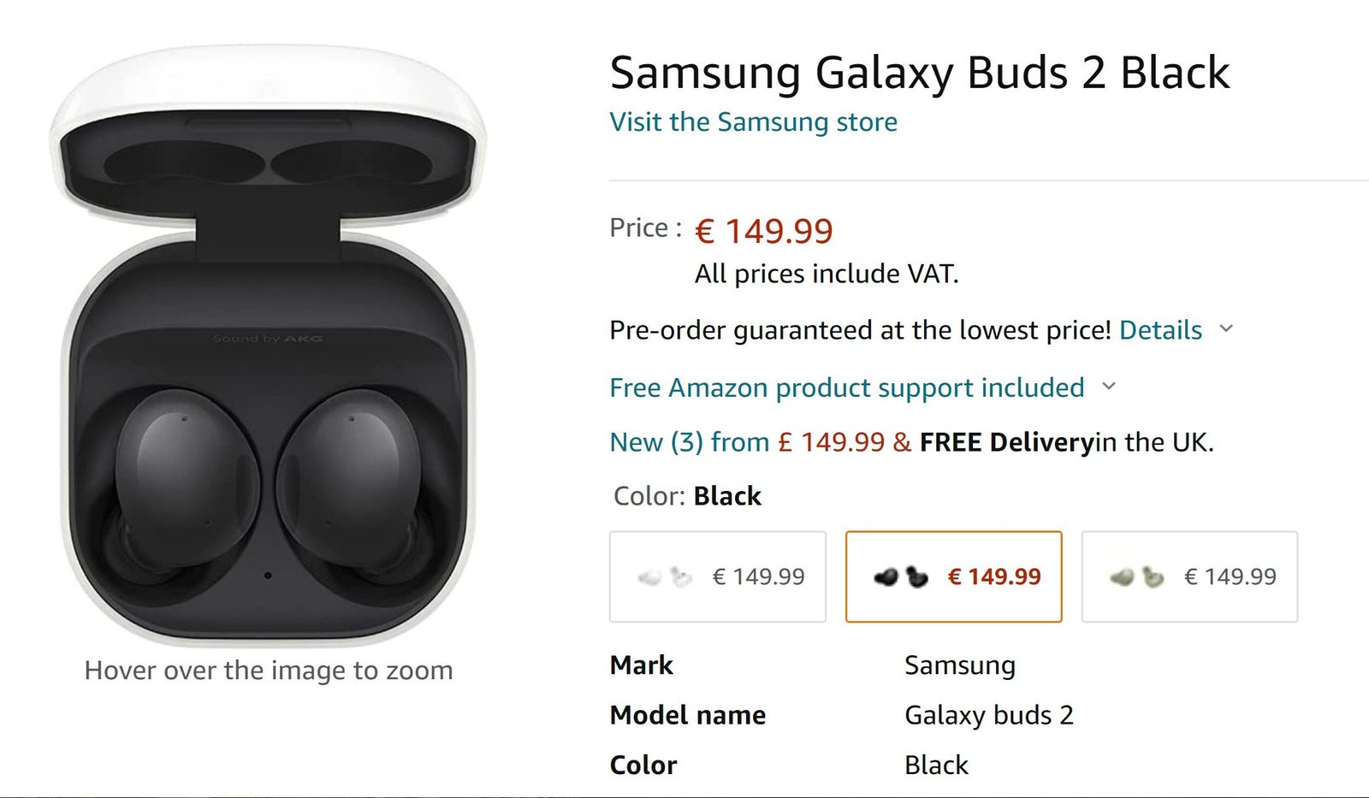The height and width of the screenshot is (798, 1369).
Task: Click the right earbud in product photo
Action: 349,479
